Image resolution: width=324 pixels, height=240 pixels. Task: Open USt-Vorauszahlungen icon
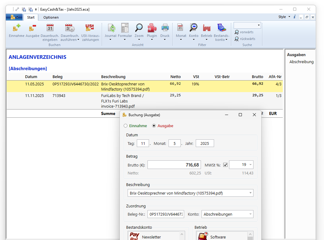tap(90, 28)
